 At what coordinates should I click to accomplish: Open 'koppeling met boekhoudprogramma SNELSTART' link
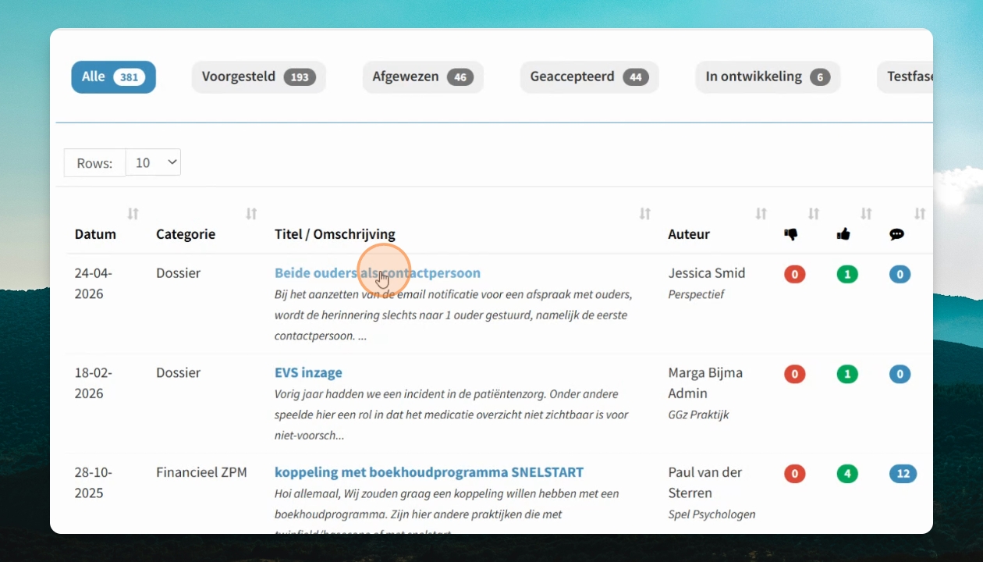[429, 473]
